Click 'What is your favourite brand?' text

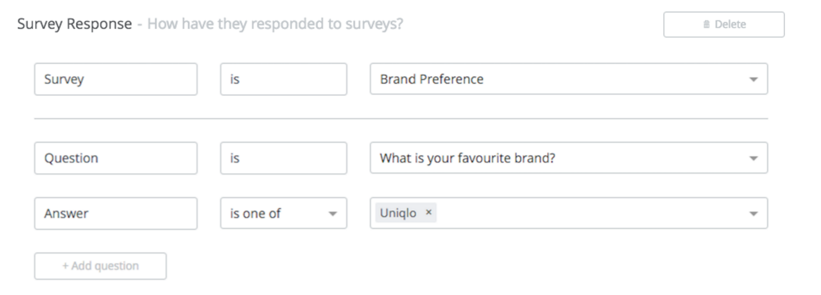(x=468, y=158)
